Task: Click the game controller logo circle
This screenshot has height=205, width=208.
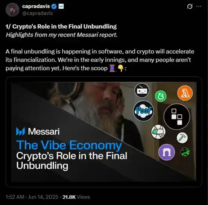Action: click(142, 91)
